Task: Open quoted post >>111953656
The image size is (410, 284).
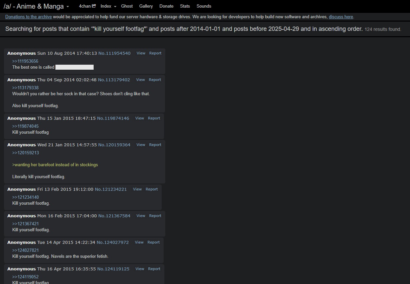Action: click(25, 61)
